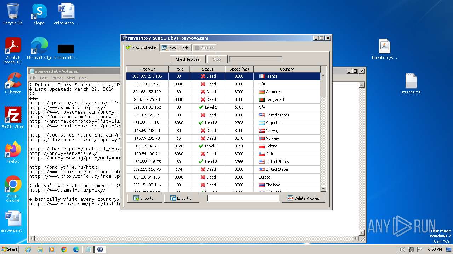Click the text field beside Export
453x254 pixels.
(243, 198)
